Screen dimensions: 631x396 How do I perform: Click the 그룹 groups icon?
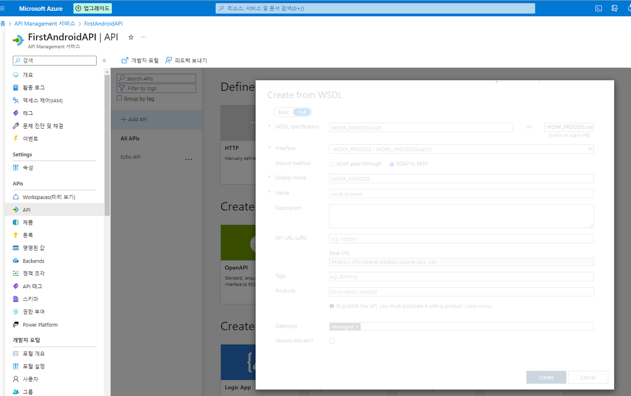pyautogui.click(x=16, y=392)
